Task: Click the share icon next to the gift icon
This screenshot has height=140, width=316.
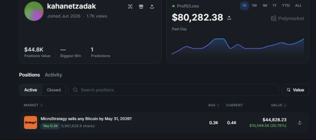Action: pos(152,7)
